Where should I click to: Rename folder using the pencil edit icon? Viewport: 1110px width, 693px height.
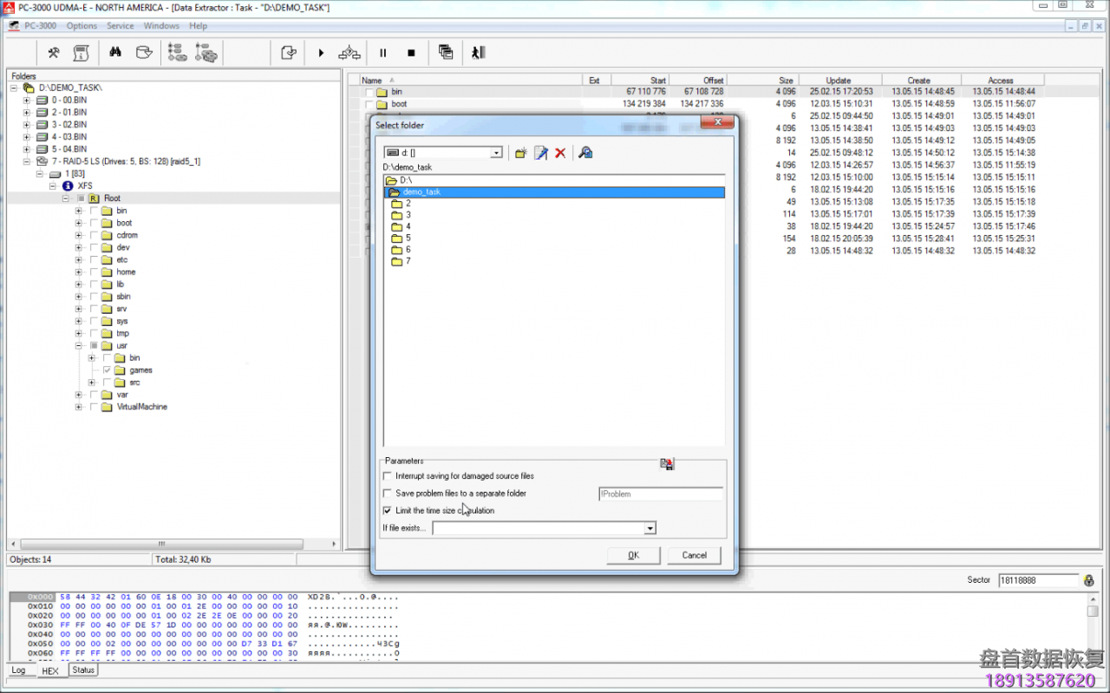click(x=539, y=152)
